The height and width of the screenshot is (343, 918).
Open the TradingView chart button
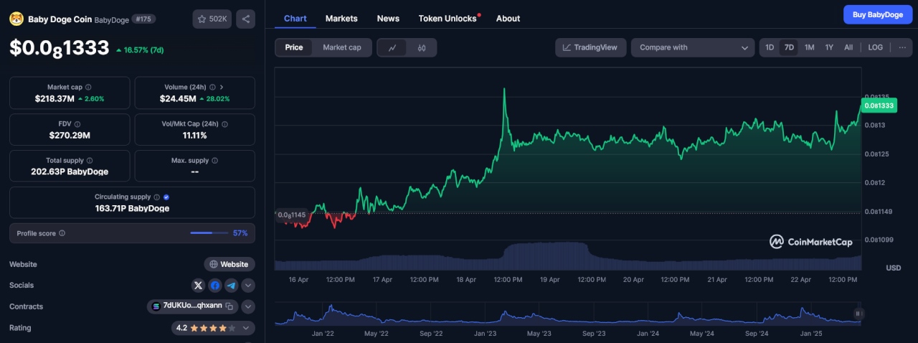point(590,47)
